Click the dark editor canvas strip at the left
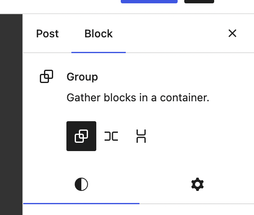The width and height of the screenshot is (254, 215). point(11,115)
